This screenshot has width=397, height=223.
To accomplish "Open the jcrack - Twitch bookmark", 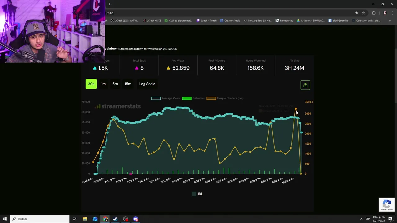I will point(207,21).
